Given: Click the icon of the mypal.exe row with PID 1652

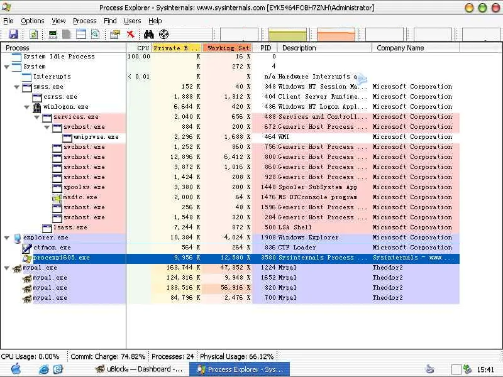Looking at the screenshot, I should (x=27, y=278).
